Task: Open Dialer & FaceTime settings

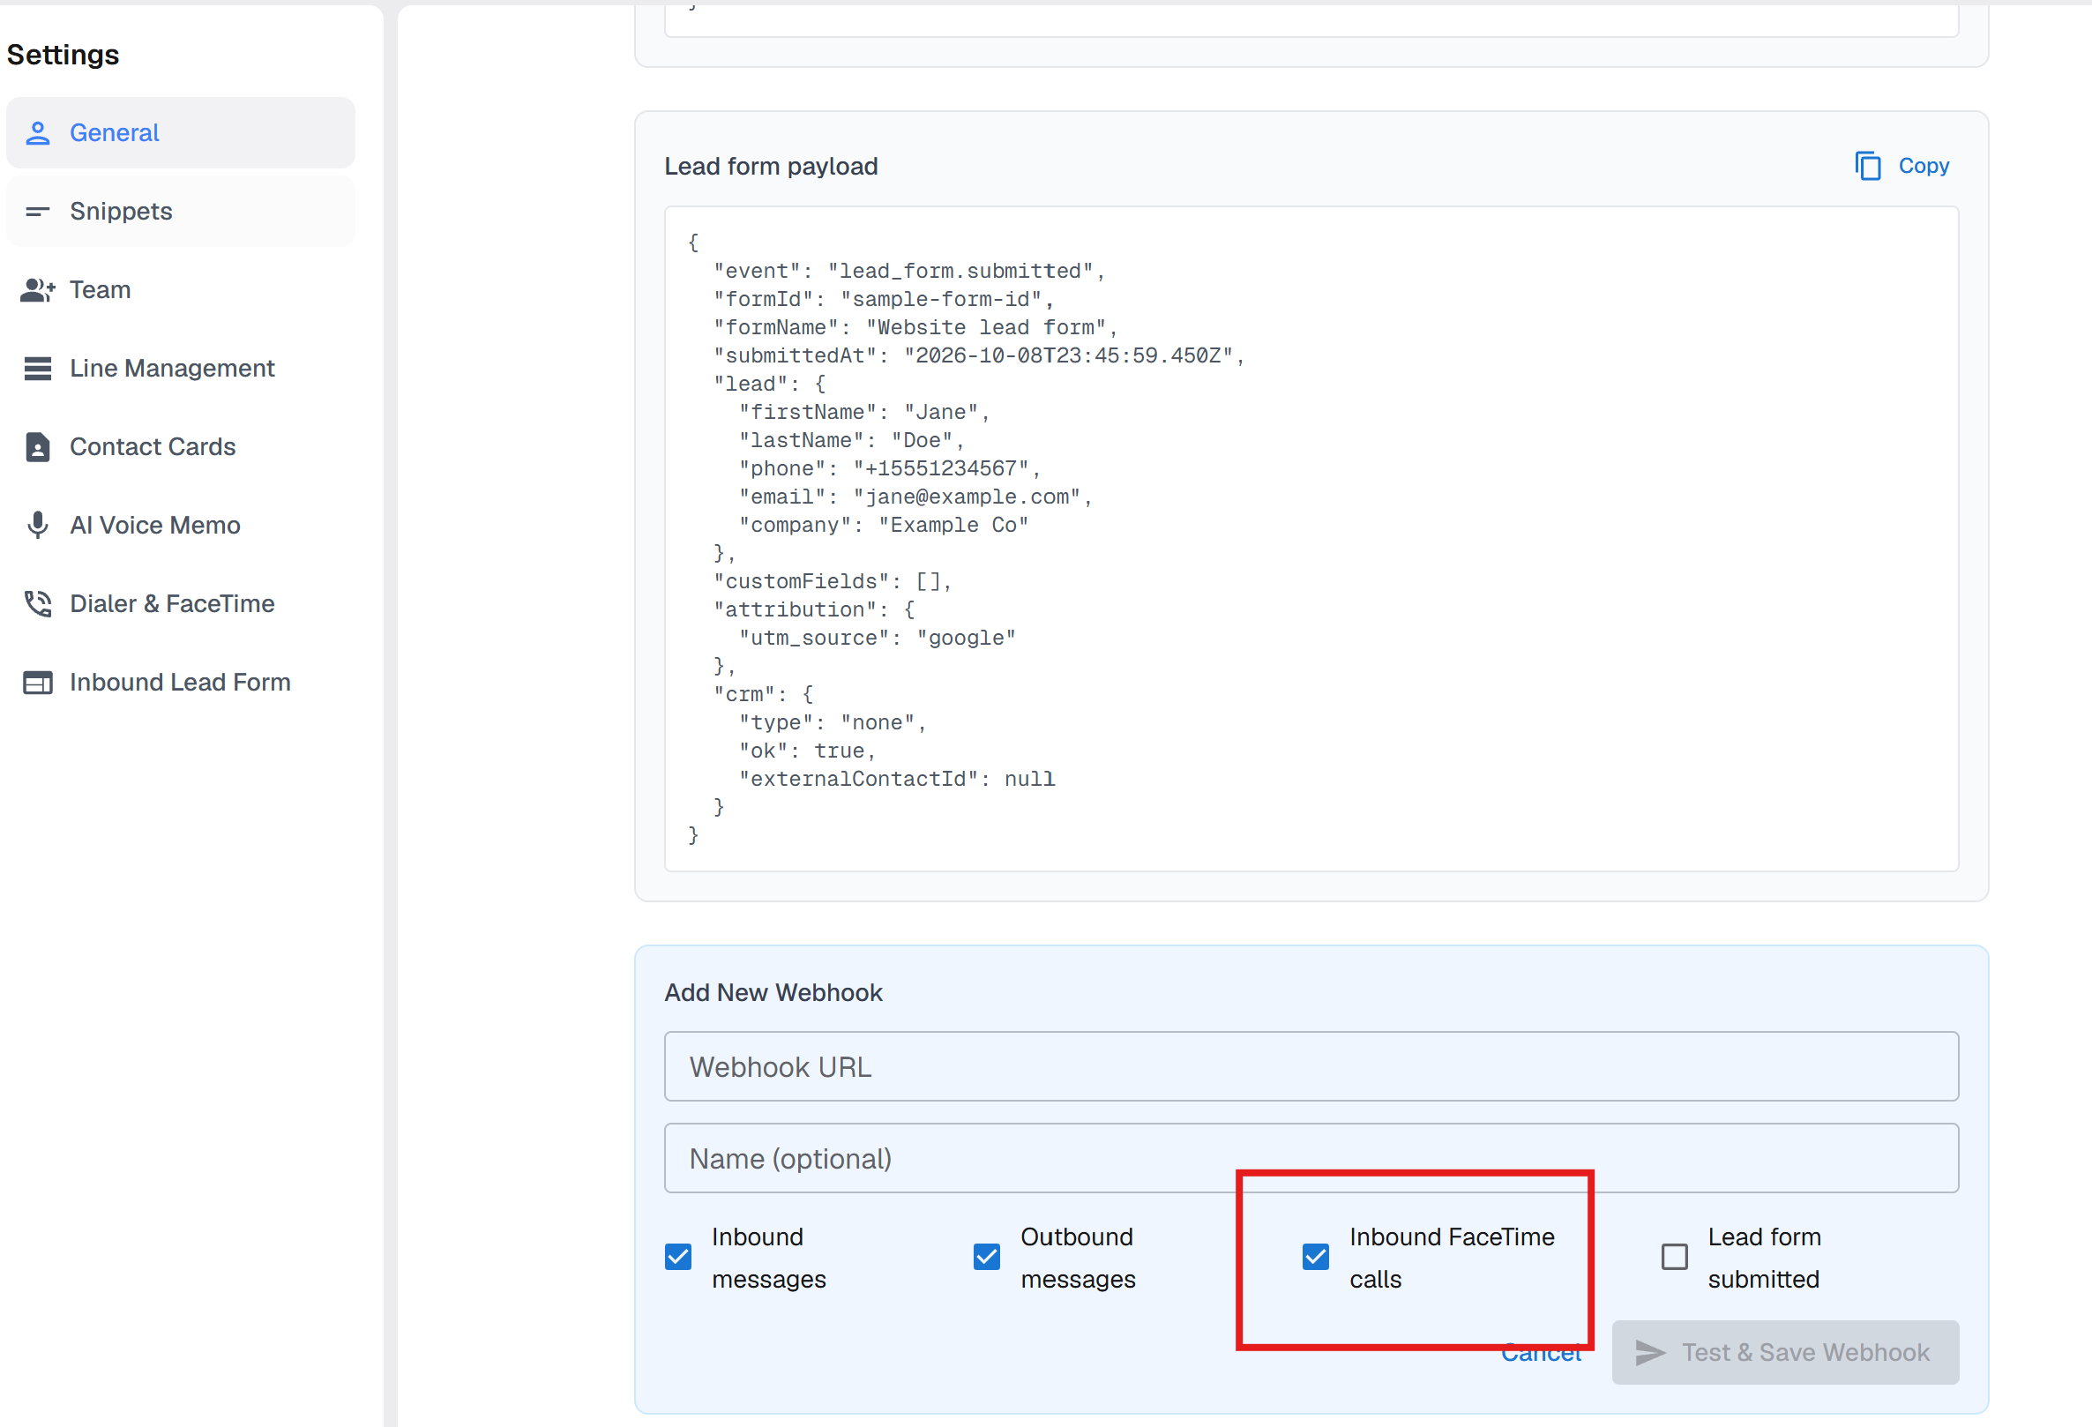Action: (180, 603)
